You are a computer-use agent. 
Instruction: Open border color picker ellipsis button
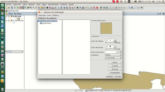(x=115, y=46)
